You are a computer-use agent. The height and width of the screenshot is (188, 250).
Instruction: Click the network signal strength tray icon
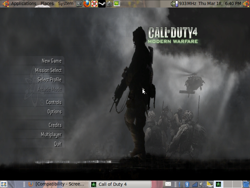195,184
